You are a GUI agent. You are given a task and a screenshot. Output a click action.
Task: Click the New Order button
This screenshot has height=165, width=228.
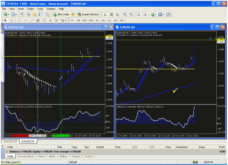point(61,14)
